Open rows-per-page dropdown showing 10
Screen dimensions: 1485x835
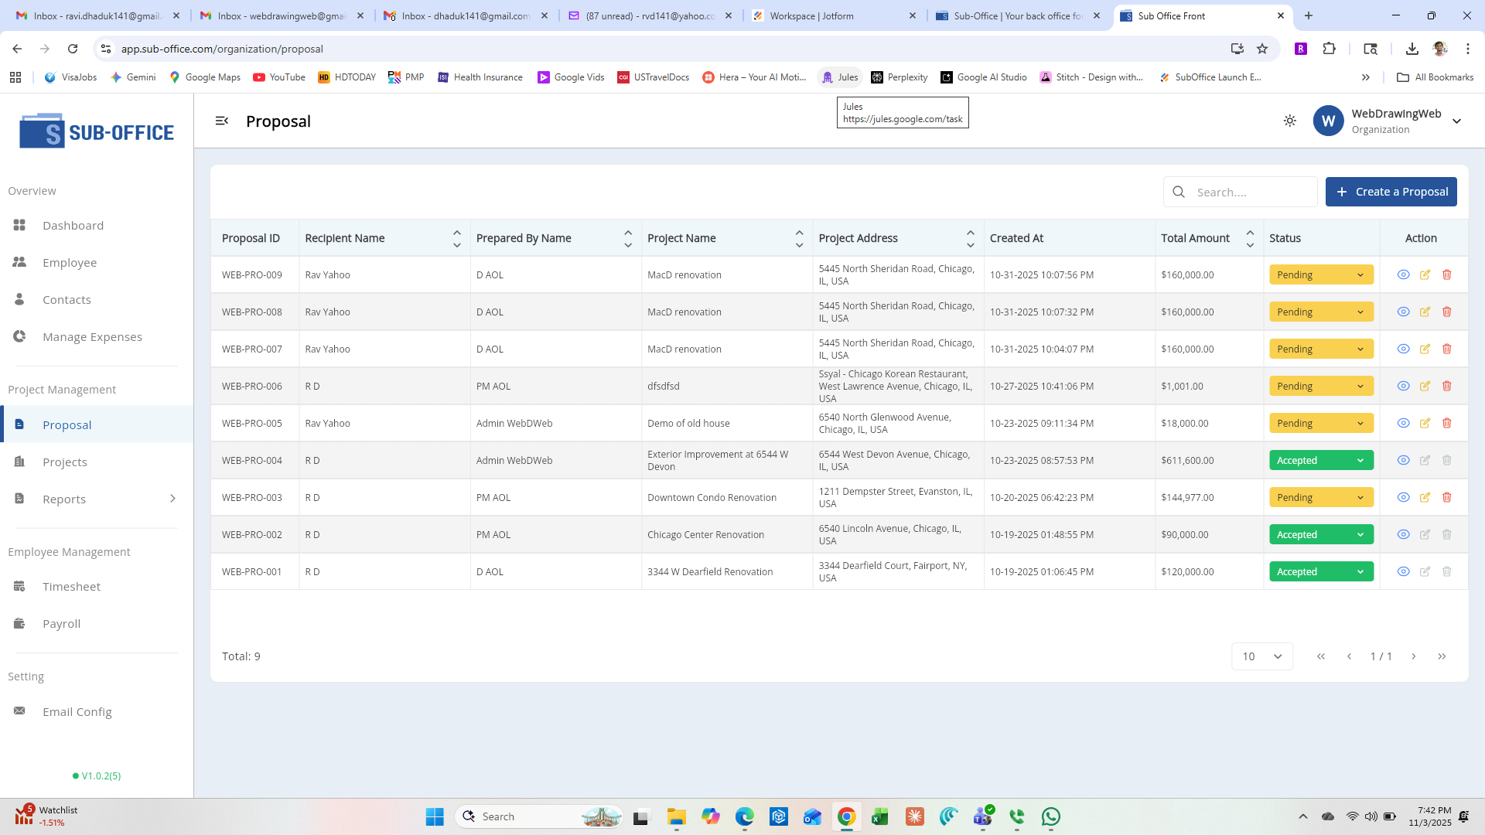tap(1261, 656)
